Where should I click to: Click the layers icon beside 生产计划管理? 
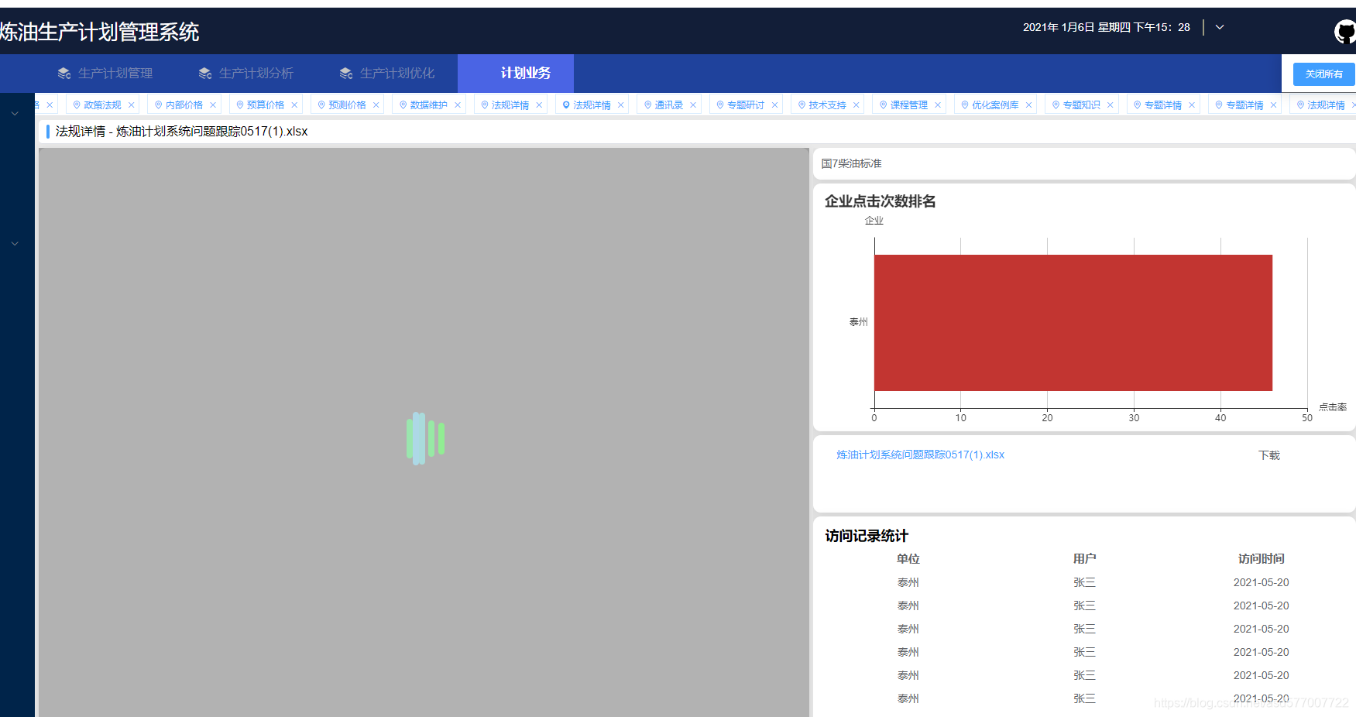[x=64, y=74]
